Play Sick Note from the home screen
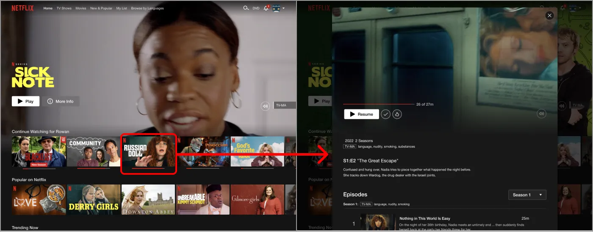 click(x=25, y=101)
